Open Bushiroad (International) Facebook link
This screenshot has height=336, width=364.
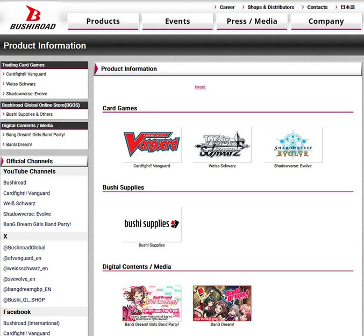31,323
